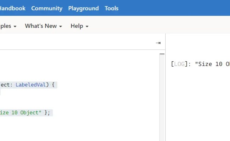This screenshot has height=141, width=230.
Task: Collapse the sidebar with arrow icon
Action: [x=158, y=43]
